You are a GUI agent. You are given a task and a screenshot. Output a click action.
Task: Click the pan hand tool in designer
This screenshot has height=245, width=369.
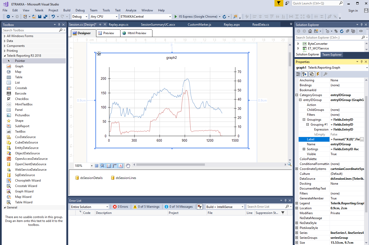(128, 166)
